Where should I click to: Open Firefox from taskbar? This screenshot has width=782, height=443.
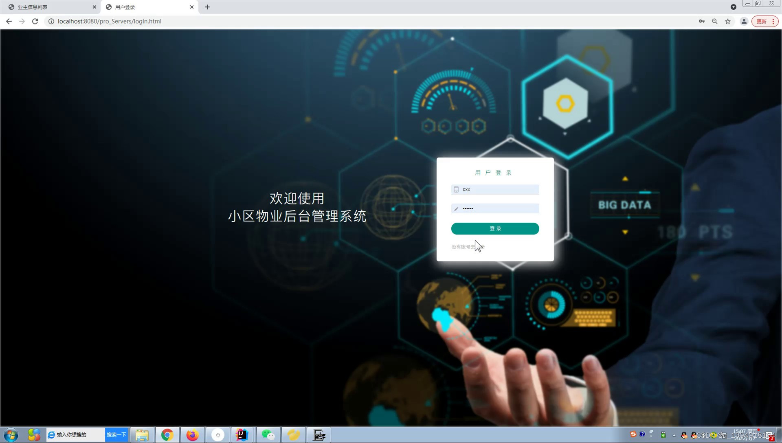click(x=192, y=435)
